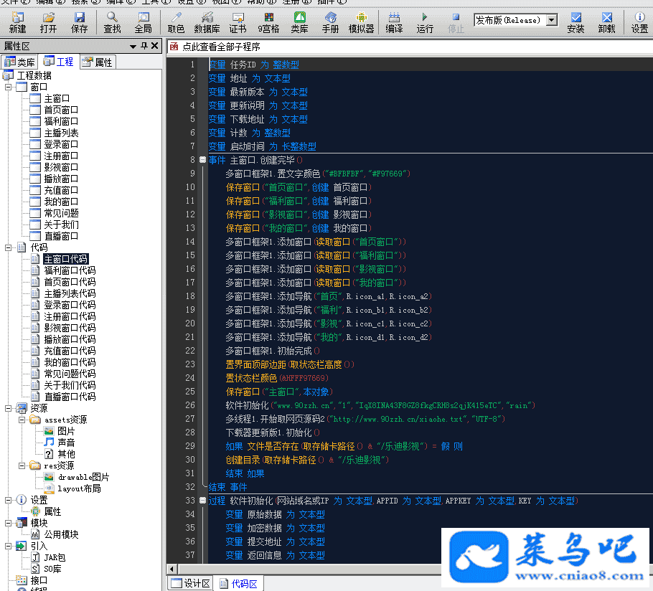Viewport: 653px width, 591px height.
Task: Open 设置 settings from the toolbar
Action: (639, 22)
